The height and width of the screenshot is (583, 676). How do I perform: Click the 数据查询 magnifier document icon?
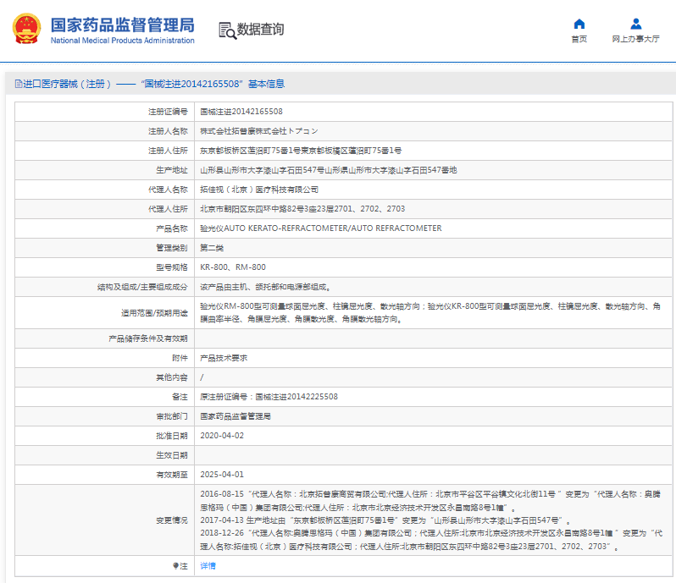pos(227,30)
